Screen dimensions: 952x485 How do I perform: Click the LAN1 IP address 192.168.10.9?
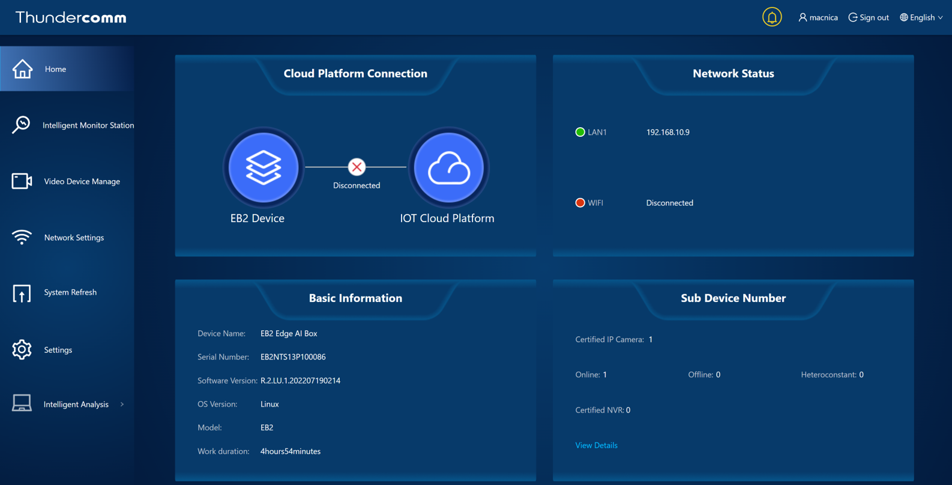[x=667, y=132]
